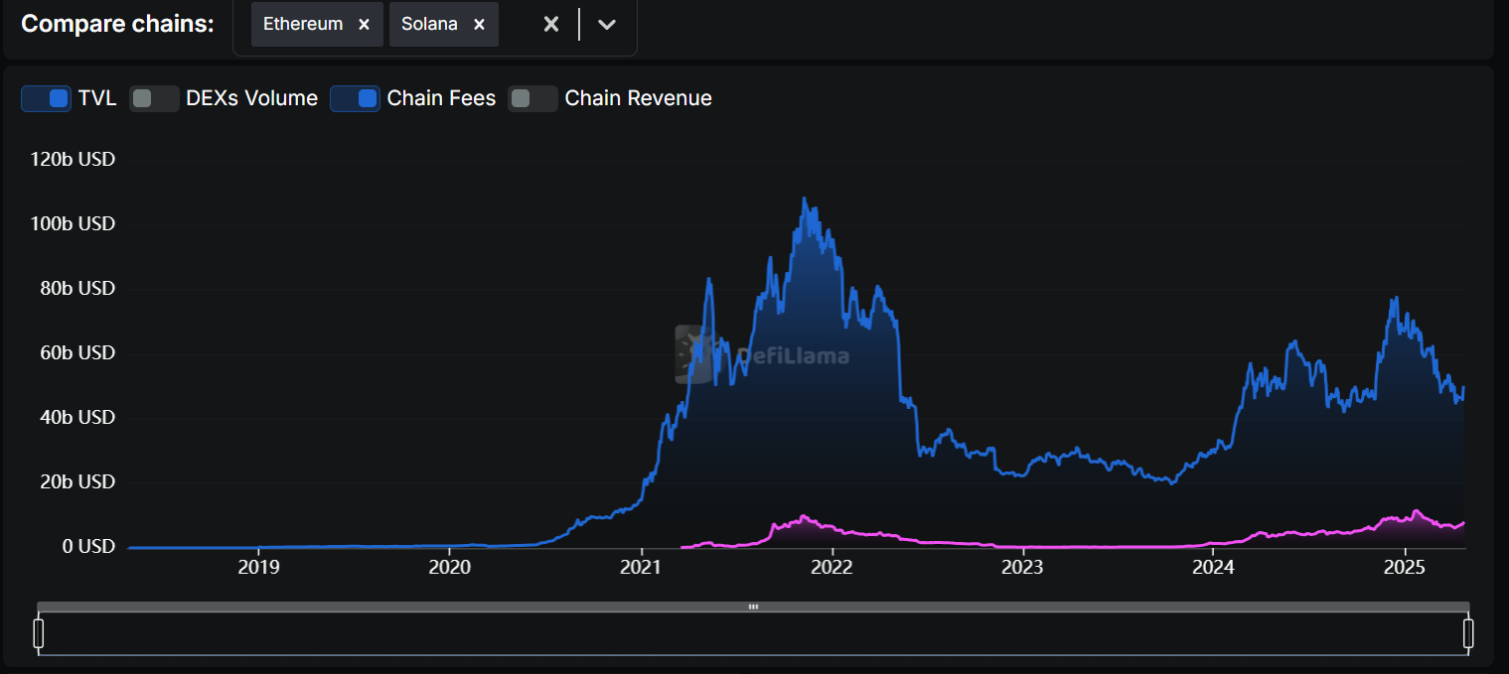This screenshot has width=1509, height=674.
Task: Click the Solana chain tag label
Action: coord(429,25)
